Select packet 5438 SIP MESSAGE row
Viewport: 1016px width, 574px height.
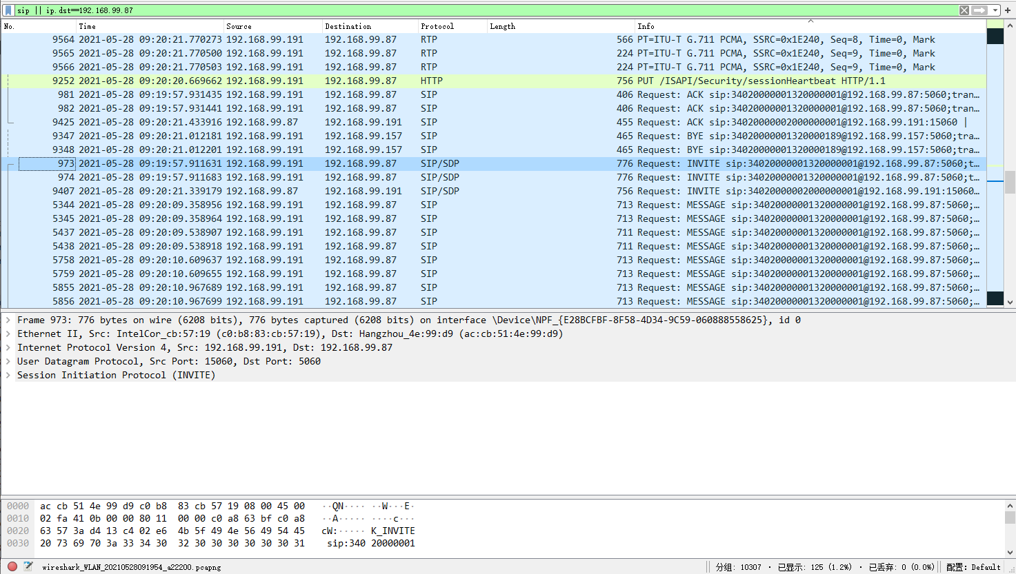tap(494, 246)
